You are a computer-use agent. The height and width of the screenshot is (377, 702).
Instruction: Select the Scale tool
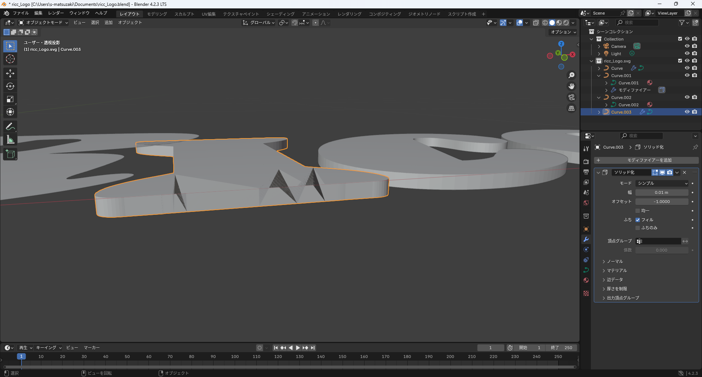(10, 99)
